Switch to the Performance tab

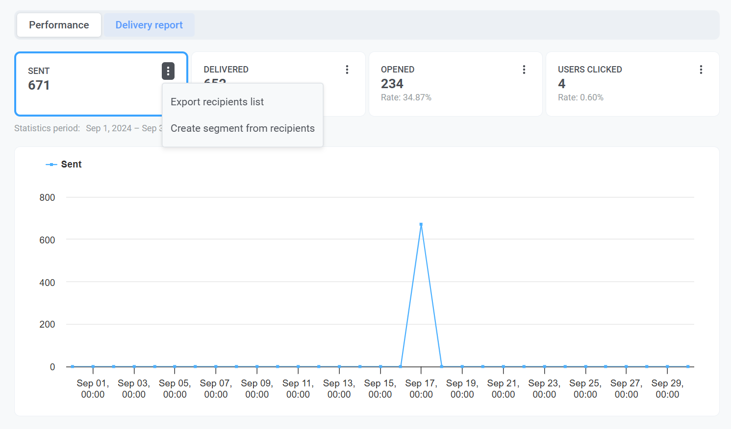59,25
